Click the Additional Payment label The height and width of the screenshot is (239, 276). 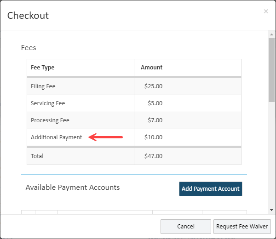pos(56,137)
